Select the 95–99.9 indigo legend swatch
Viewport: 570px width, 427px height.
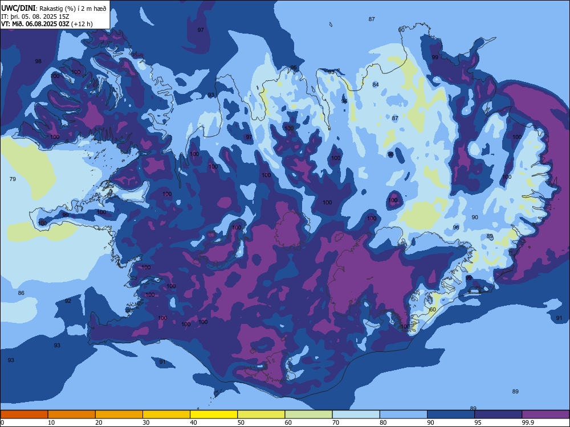point(498,414)
